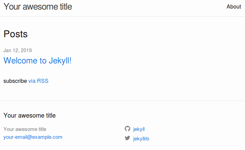This screenshot has width=245, height=150.
Task: Click the Twitter bird icon
Action: point(127,138)
